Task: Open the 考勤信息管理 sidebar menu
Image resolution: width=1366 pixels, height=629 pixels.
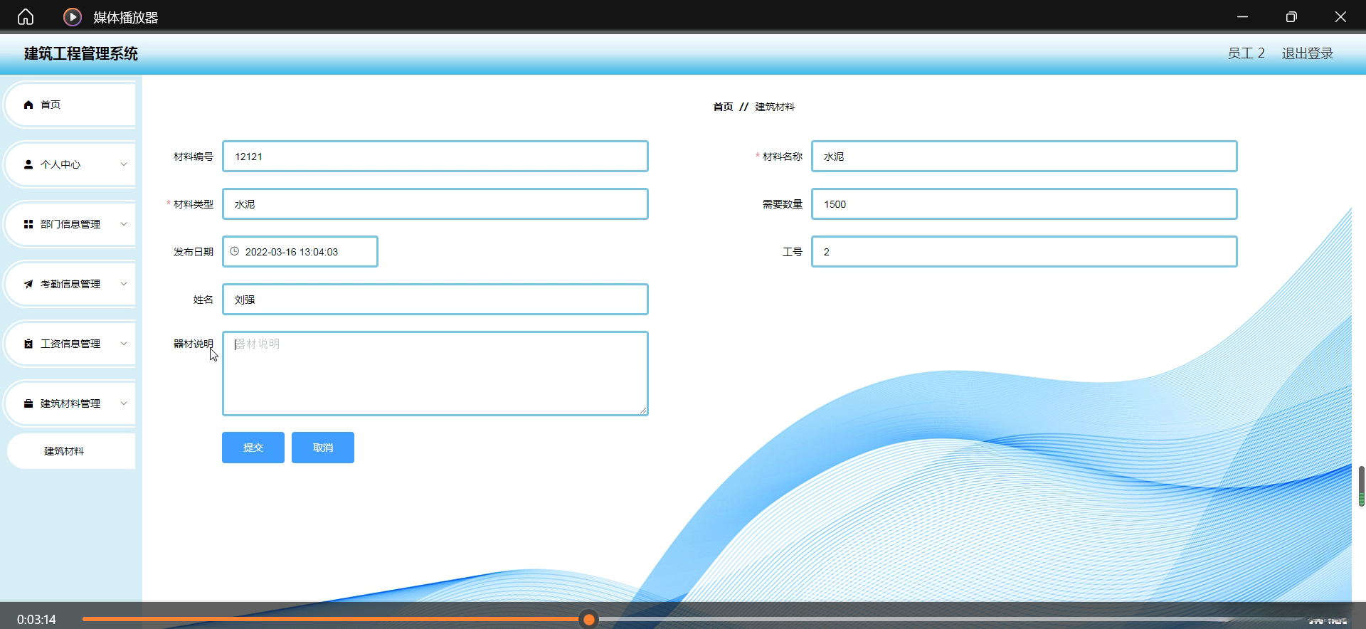Action: tap(70, 284)
